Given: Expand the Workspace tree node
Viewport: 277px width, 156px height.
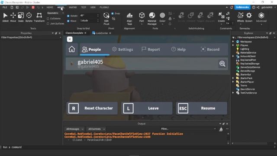Looking at the screenshot, I should point(233,42).
